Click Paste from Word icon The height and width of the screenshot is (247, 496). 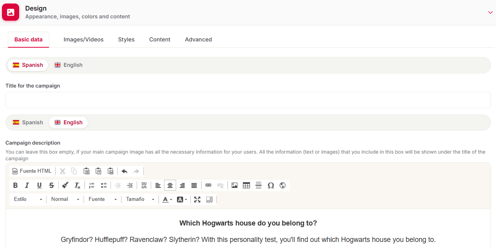point(111,171)
